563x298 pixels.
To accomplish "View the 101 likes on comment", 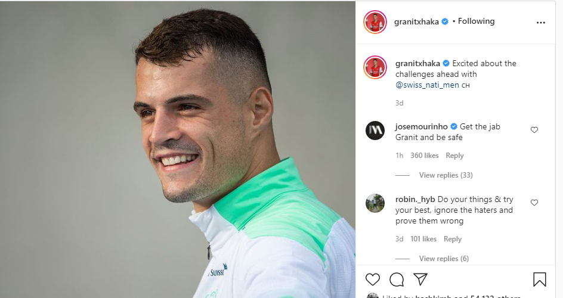I will [423, 239].
